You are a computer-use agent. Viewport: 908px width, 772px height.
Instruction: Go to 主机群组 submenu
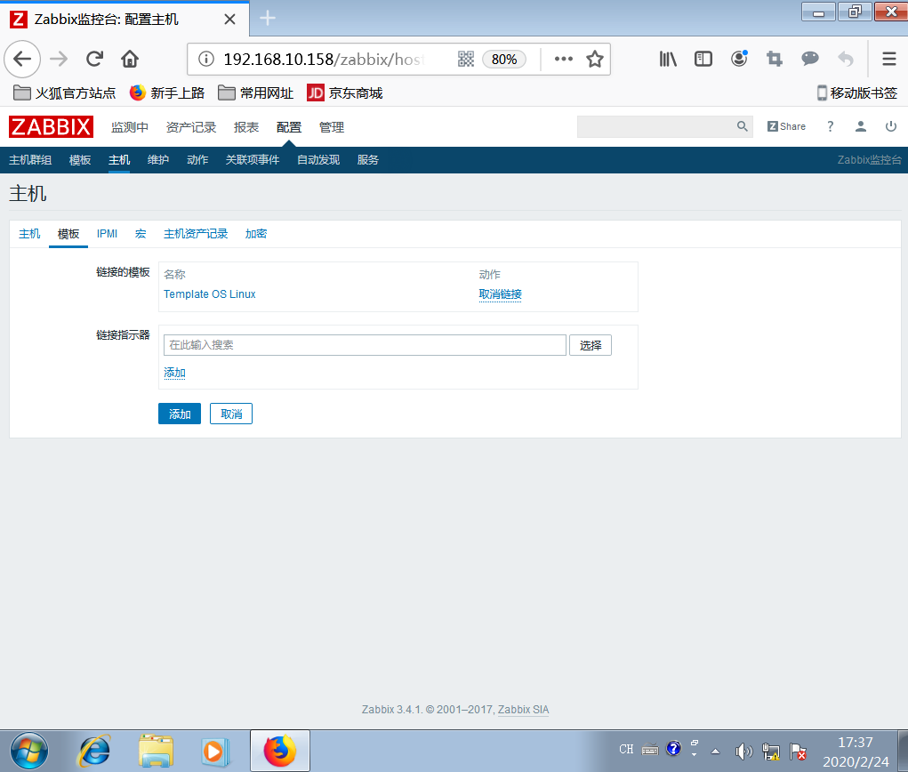[30, 160]
